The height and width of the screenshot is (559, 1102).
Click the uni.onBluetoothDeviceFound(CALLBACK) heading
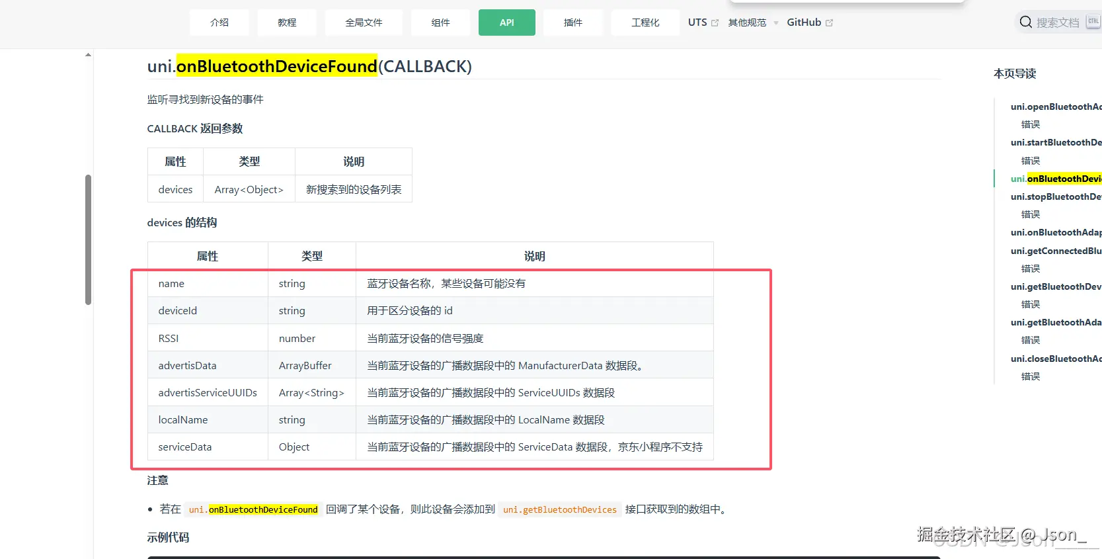309,66
